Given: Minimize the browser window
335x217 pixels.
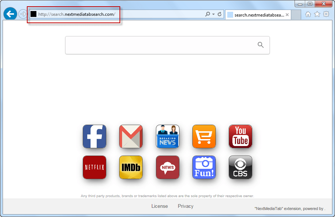Looking at the screenshot, I should (300, 4).
